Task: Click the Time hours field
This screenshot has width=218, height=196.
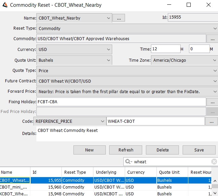Action: [166, 49]
